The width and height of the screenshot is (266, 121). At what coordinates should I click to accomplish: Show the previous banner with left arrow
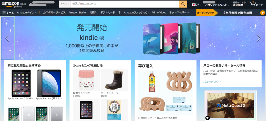[7, 38]
